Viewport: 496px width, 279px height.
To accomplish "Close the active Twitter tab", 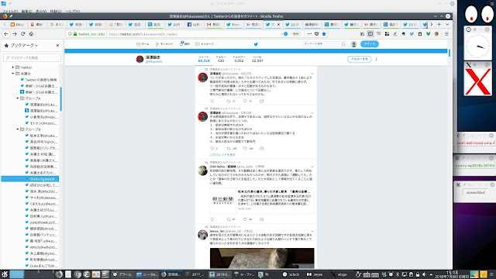I will pos(278,24).
